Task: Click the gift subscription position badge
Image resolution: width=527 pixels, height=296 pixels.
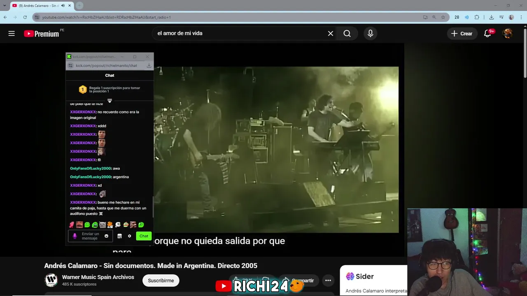Action: (x=83, y=89)
